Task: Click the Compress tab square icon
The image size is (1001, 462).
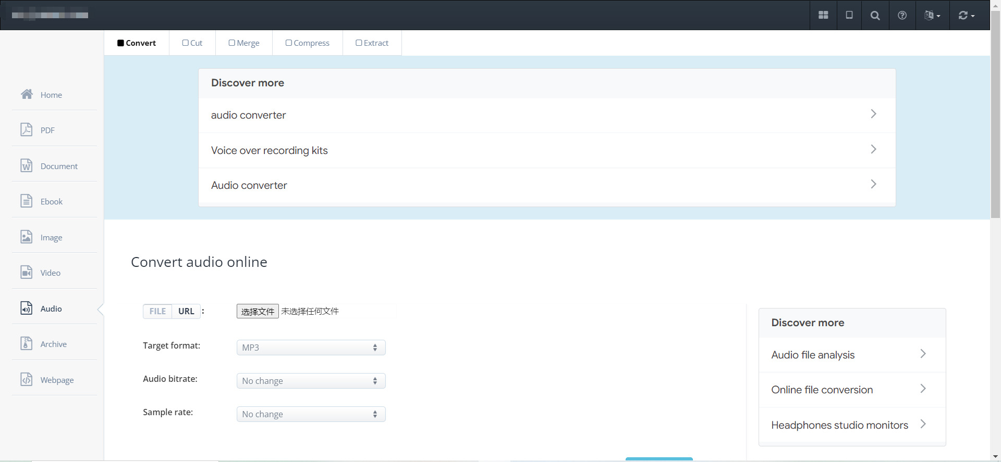Action: 288,43
